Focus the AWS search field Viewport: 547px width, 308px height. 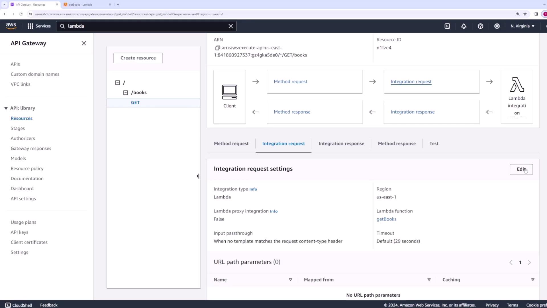pyautogui.click(x=146, y=26)
